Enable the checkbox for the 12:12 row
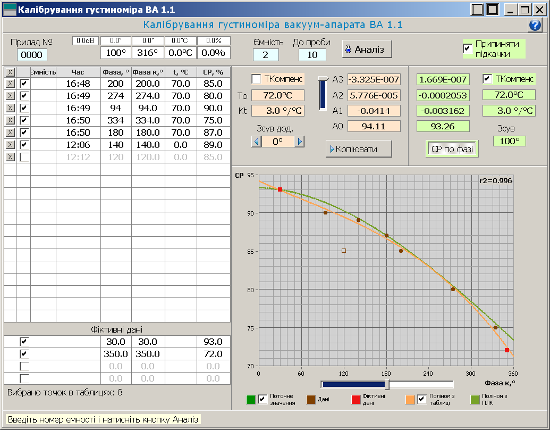The image size is (550, 430). pyautogui.click(x=24, y=157)
